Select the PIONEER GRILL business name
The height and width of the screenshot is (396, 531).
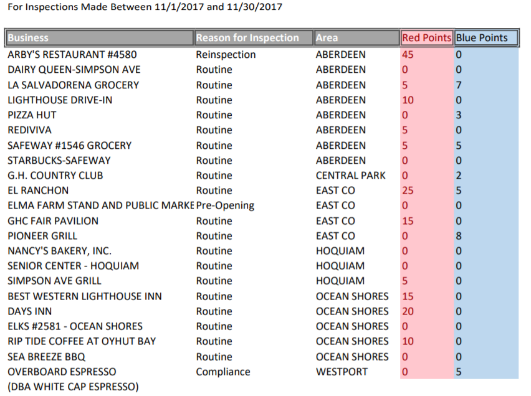click(x=42, y=236)
